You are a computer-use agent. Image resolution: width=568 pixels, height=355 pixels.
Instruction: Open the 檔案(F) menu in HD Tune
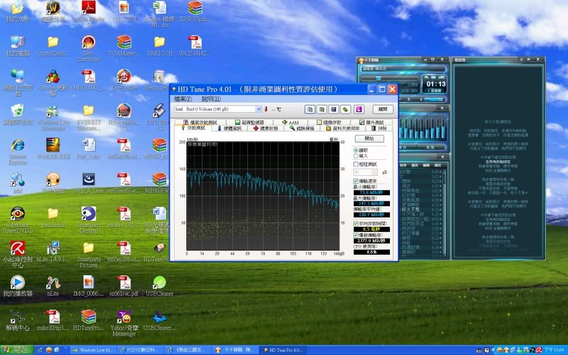[x=183, y=99]
